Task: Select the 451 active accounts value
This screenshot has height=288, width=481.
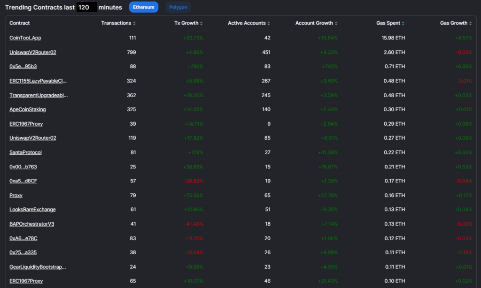Action: coord(266,53)
